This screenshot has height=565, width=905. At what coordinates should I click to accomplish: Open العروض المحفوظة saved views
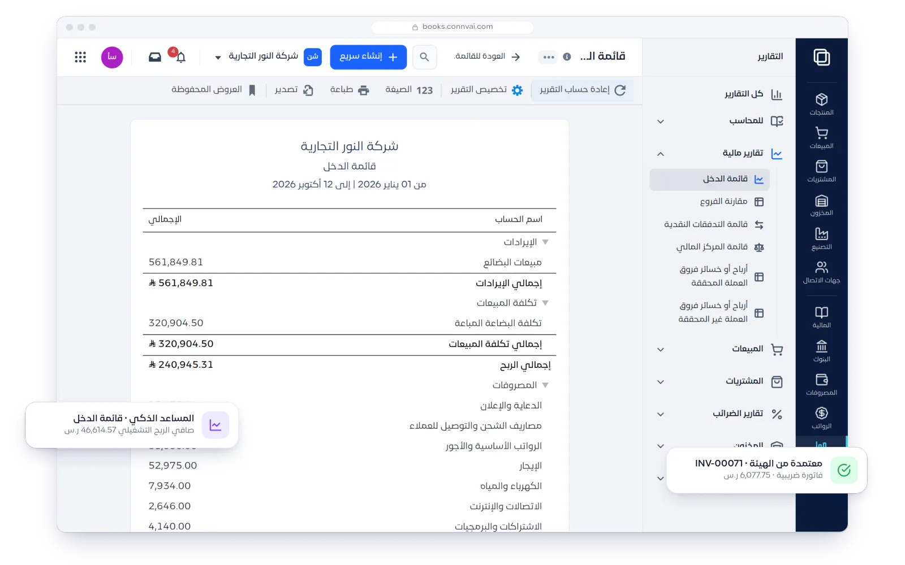pos(213,90)
